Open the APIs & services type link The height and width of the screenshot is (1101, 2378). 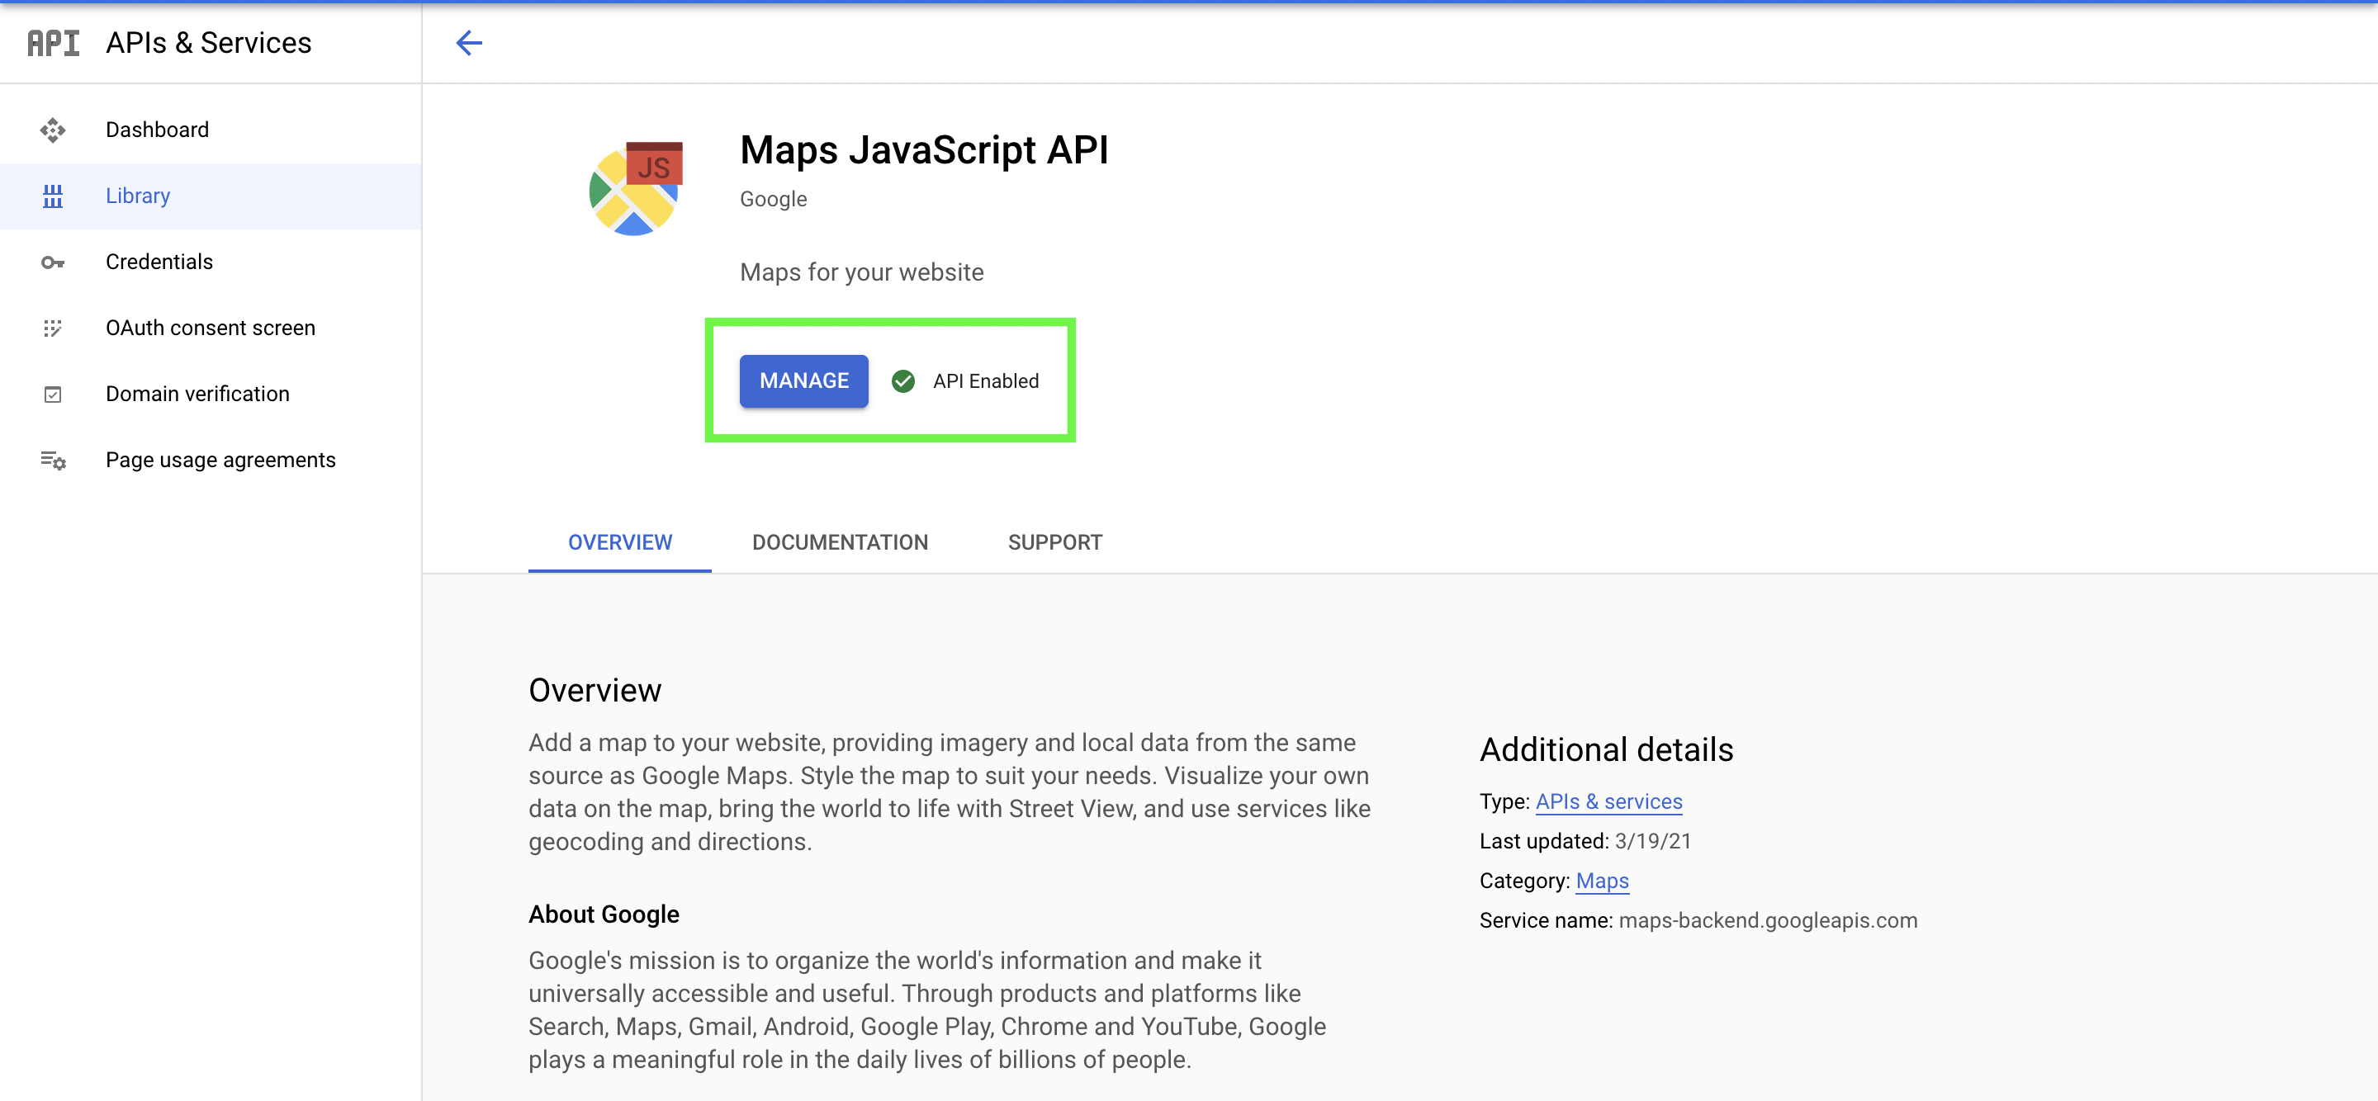1607,801
